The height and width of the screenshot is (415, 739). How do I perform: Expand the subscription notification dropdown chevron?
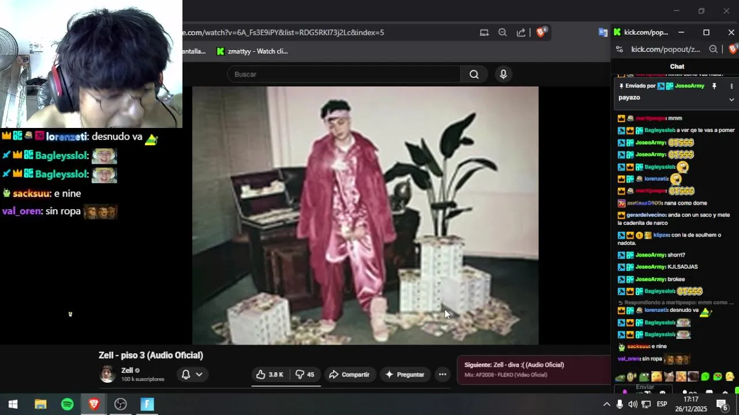199,375
